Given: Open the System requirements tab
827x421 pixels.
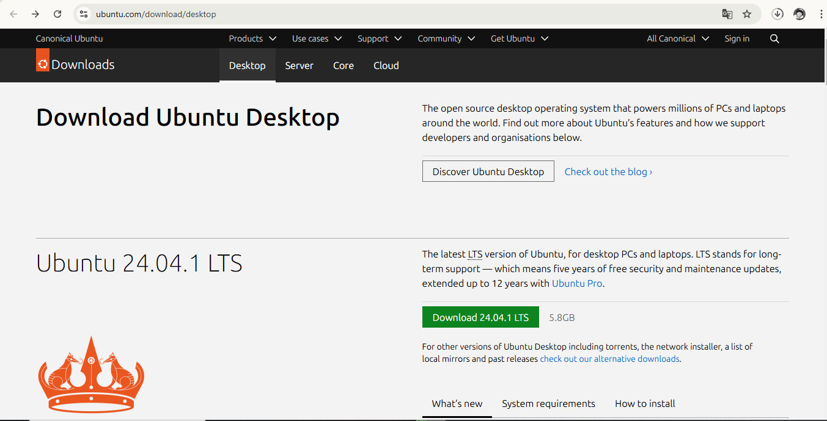Looking at the screenshot, I should (x=548, y=403).
